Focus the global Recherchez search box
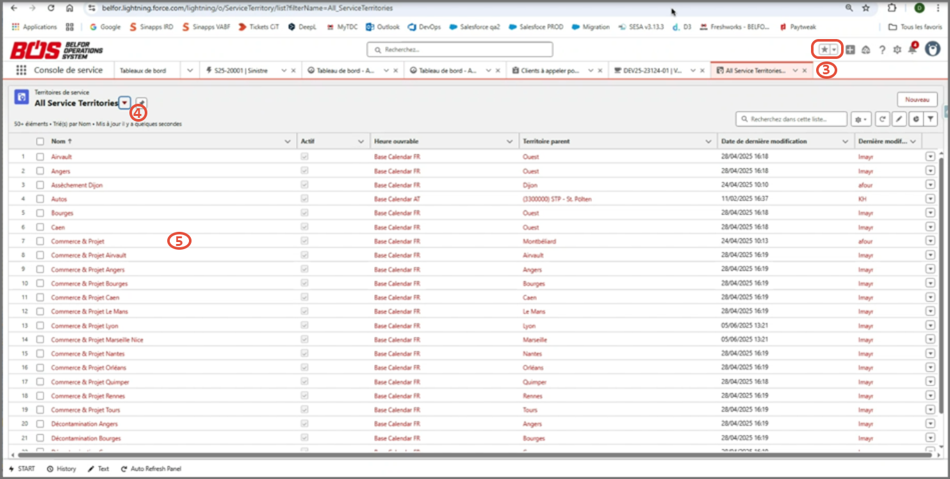Image resolution: width=950 pixels, height=479 pixels. [x=459, y=49]
